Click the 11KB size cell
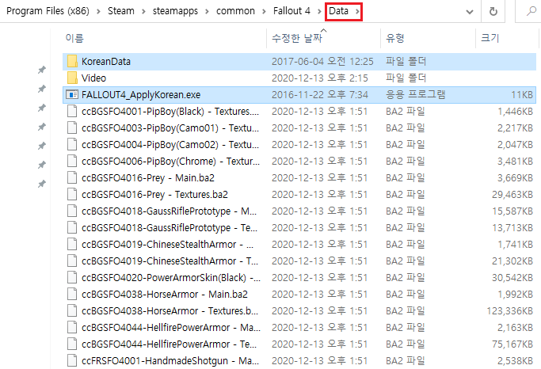Screen dimensions: 541x369 tap(522, 95)
